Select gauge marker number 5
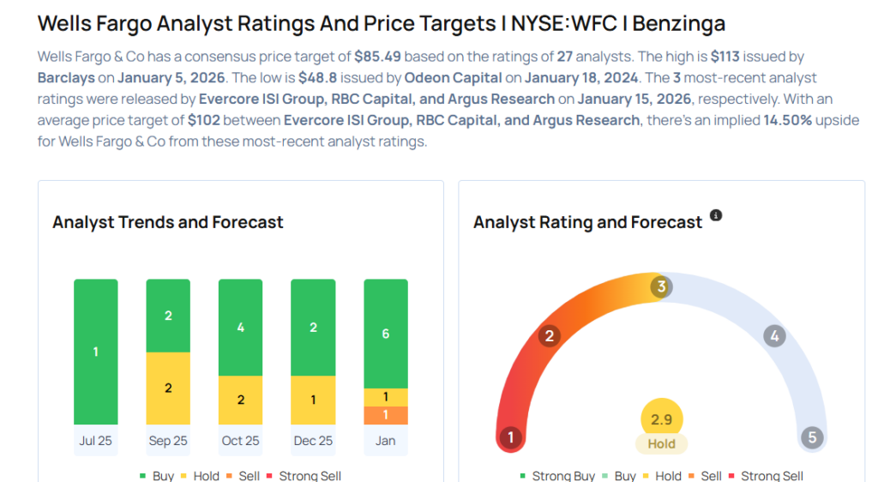Screen dimensions: 878x482 [811, 438]
